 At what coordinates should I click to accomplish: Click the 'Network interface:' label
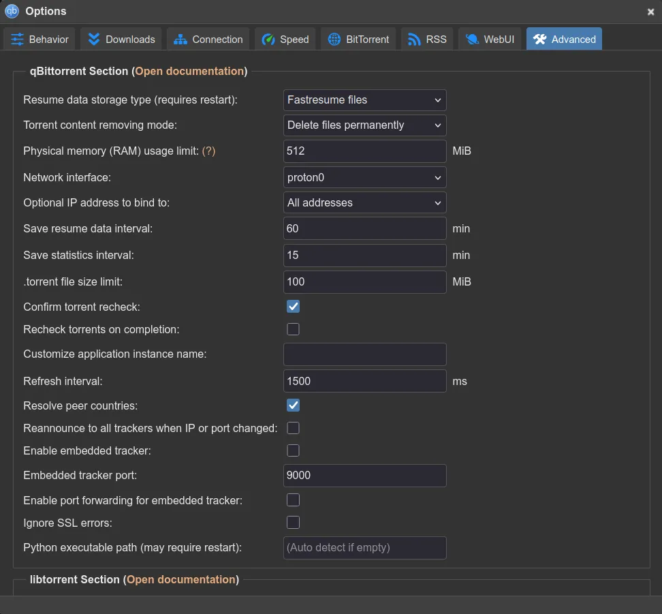point(67,177)
